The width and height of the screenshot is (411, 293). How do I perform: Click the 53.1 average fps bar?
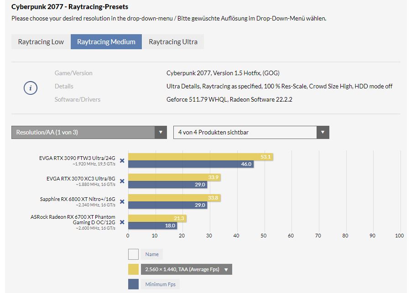201,157
